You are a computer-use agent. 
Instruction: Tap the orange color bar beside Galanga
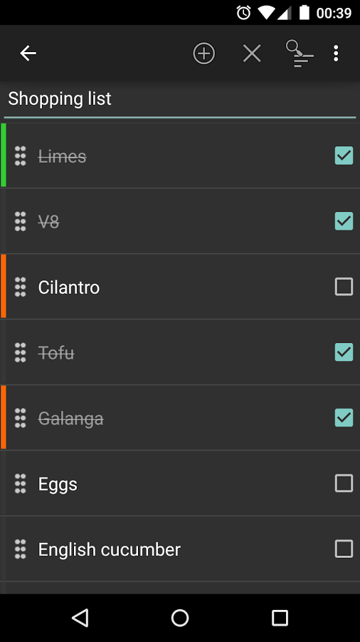coord(4,417)
